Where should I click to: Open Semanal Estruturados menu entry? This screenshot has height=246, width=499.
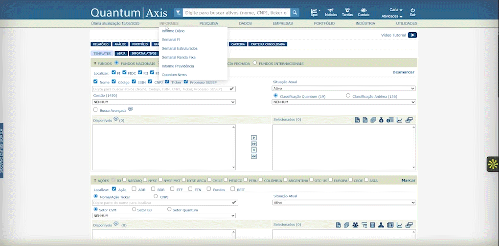180,48
